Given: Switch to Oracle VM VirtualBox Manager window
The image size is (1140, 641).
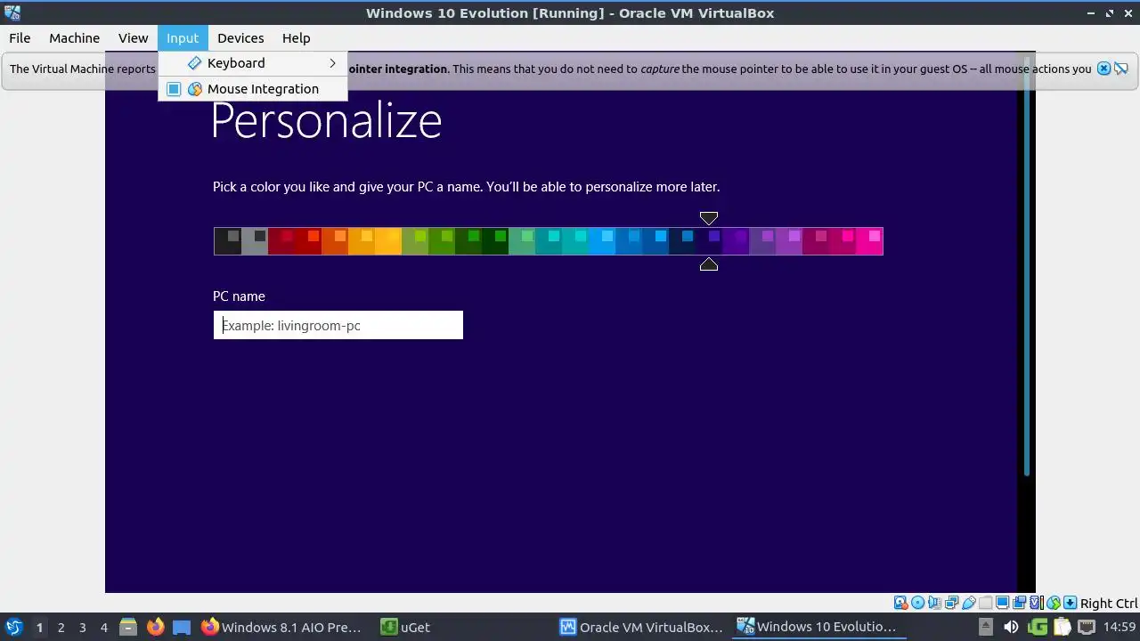Looking at the screenshot, I should pos(642,627).
